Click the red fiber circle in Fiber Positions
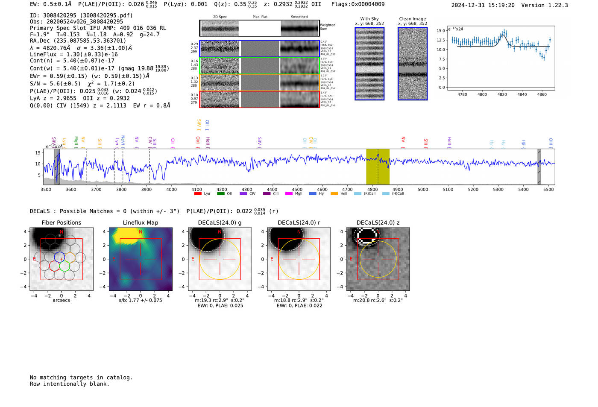 pos(54,266)
